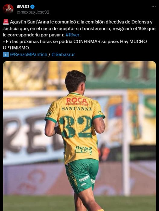The width and height of the screenshot is (159, 211).
Task: Click the player's green shorts in the photo
Action: click(82, 175)
